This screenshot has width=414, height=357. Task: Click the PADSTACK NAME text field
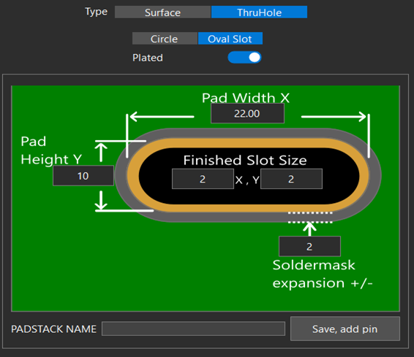[193, 329]
